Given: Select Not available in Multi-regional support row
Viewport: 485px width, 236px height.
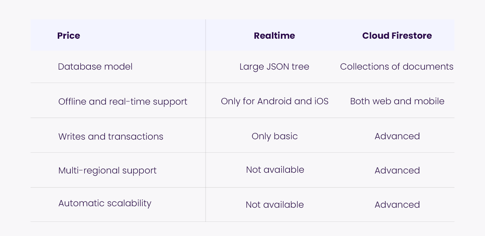Looking at the screenshot, I should [x=275, y=170].
